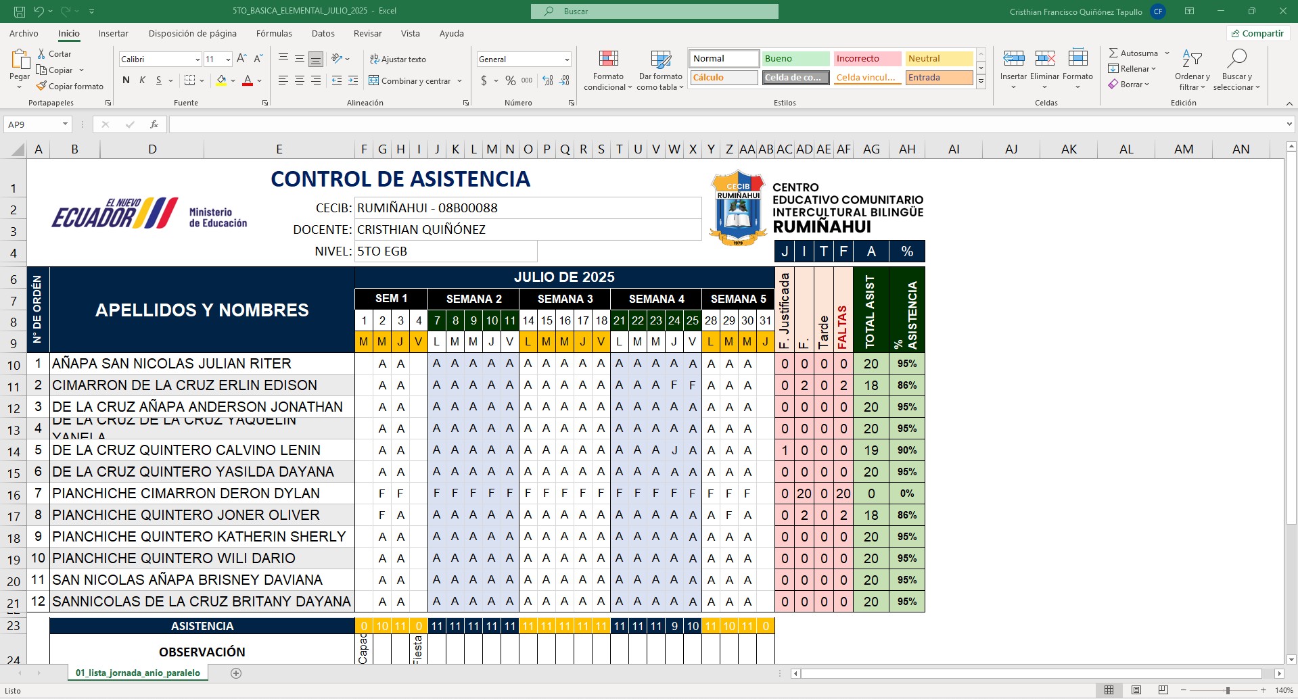
Task: Toggle italic formatting (K)
Action: click(142, 80)
